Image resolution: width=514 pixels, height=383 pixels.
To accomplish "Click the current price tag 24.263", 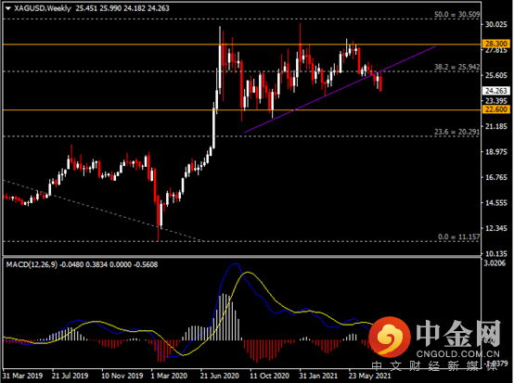I will [496, 91].
